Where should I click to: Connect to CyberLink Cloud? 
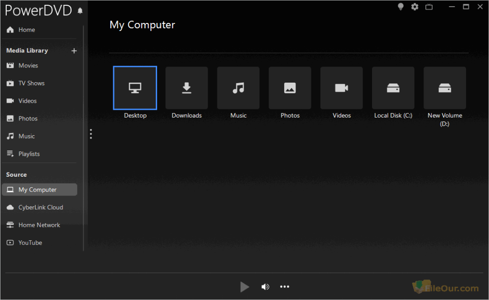[41, 207]
